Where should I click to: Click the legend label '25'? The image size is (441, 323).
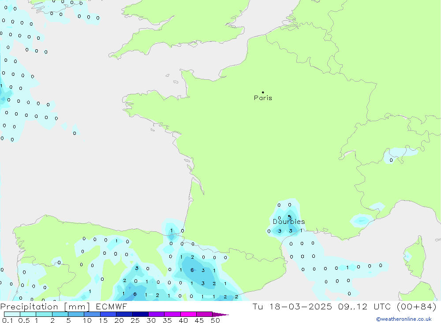click(135, 320)
